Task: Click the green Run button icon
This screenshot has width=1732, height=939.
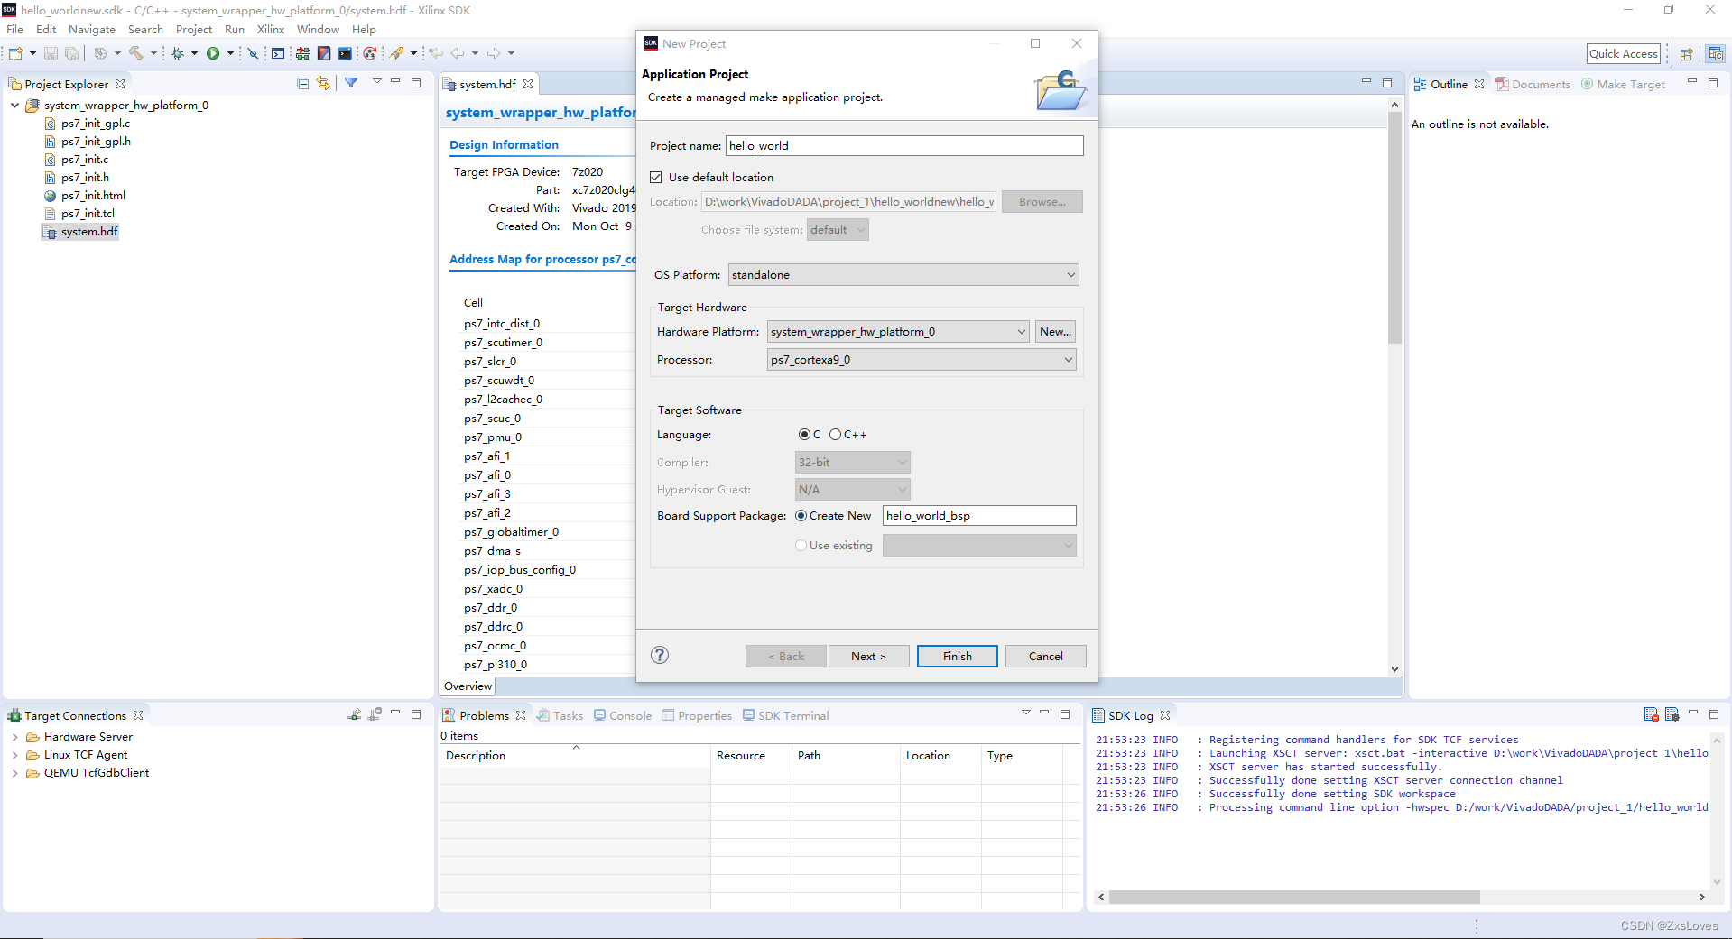Action: (213, 53)
